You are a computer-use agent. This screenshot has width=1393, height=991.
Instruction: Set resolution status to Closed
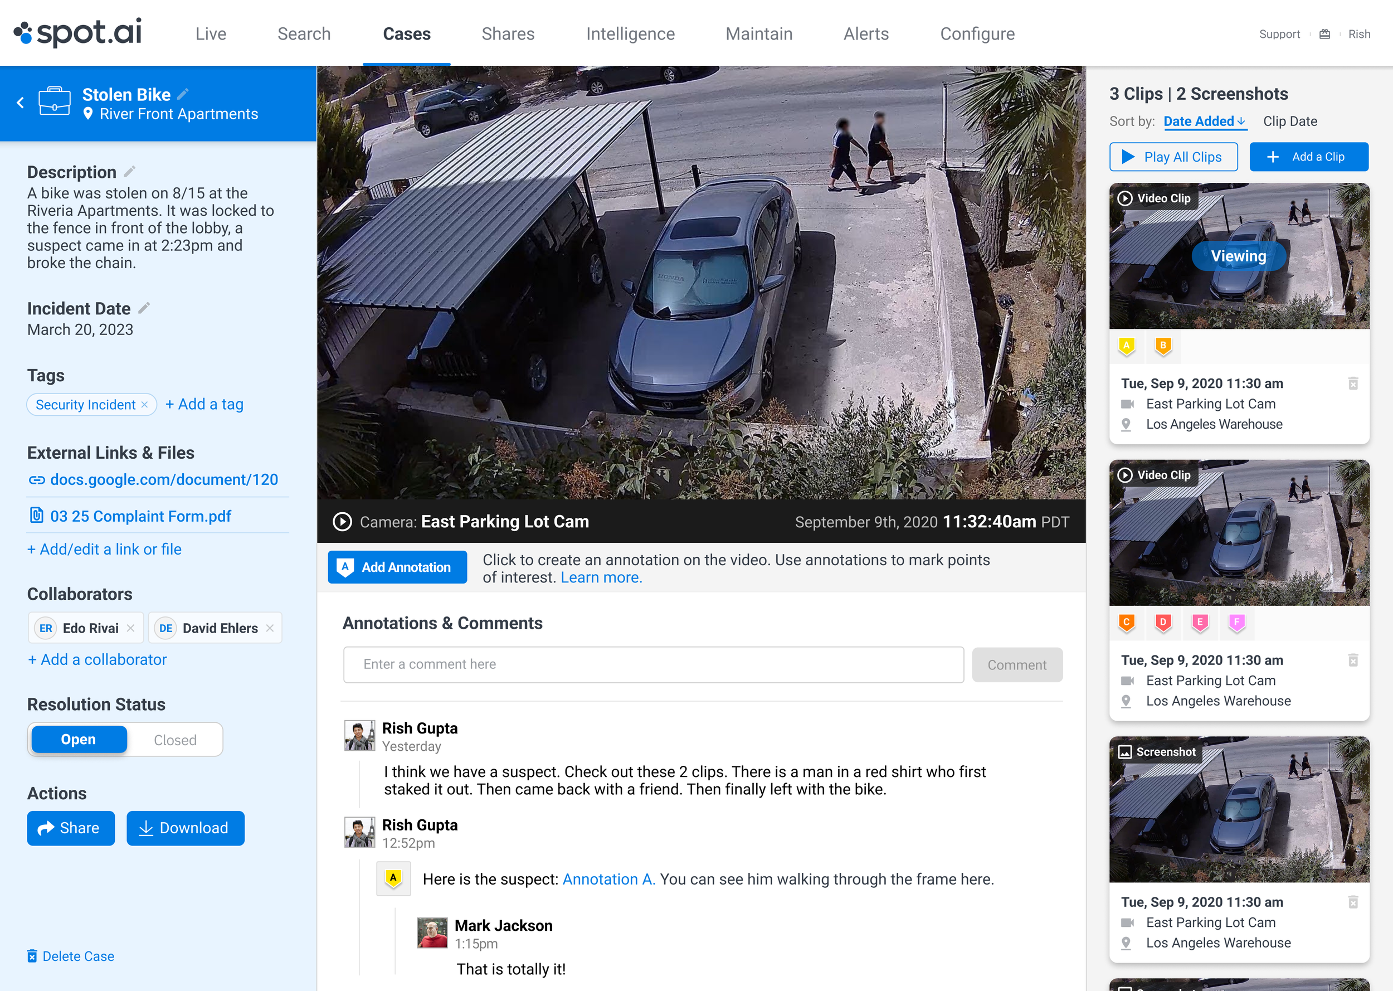pyautogui.click(x=175, y=740)
